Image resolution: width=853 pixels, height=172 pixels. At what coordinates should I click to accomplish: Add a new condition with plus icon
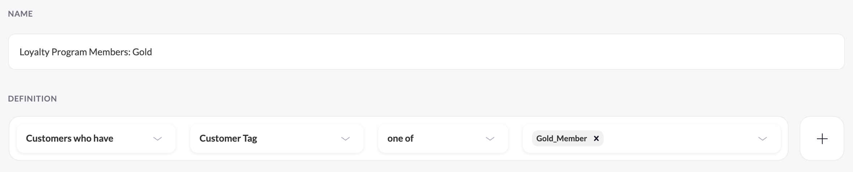point(822,138)
